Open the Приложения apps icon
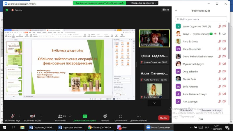 (120, 116)
